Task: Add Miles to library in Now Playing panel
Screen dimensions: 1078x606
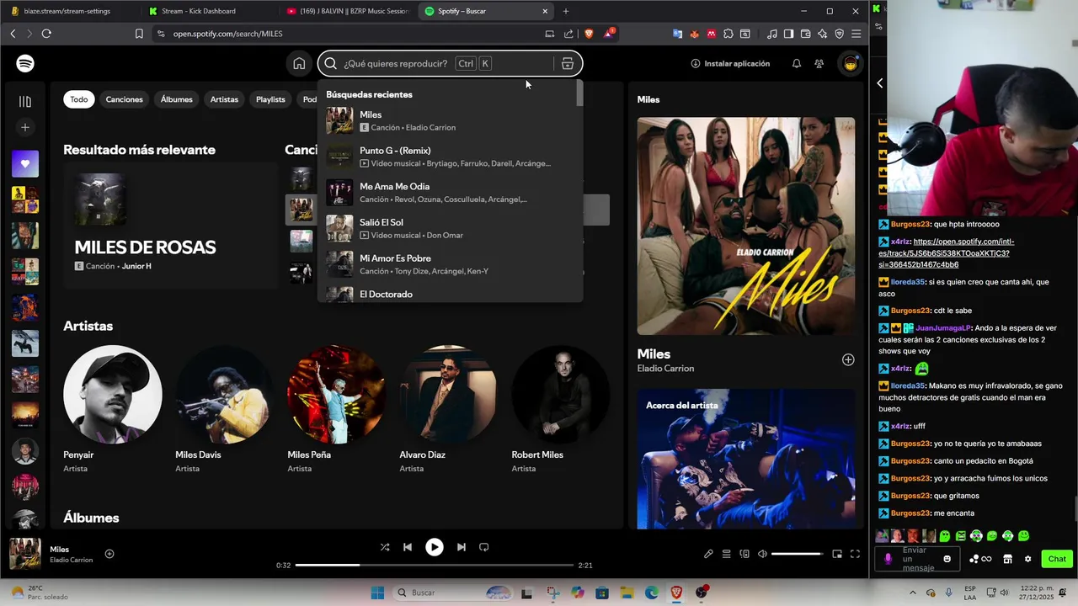Action: point(848,359)
